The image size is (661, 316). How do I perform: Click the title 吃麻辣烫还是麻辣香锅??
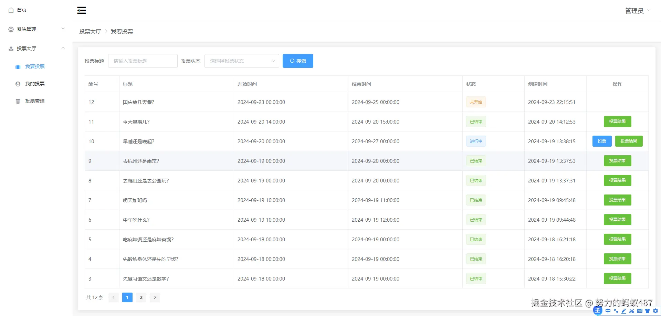(148, 240)
